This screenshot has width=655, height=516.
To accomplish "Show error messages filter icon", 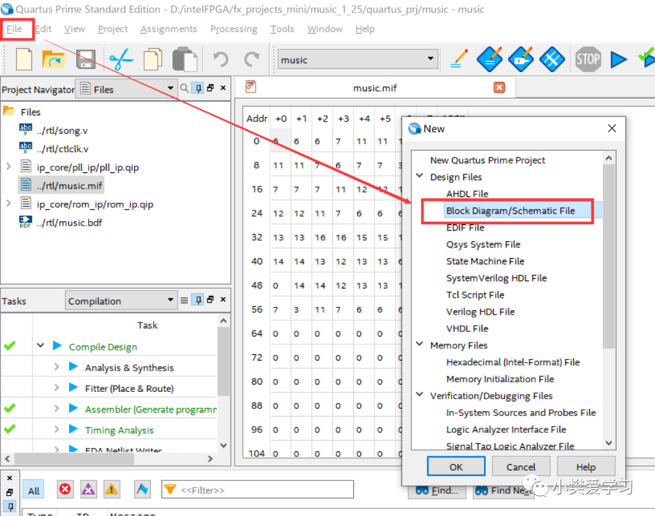I will (x=65, y=489).
